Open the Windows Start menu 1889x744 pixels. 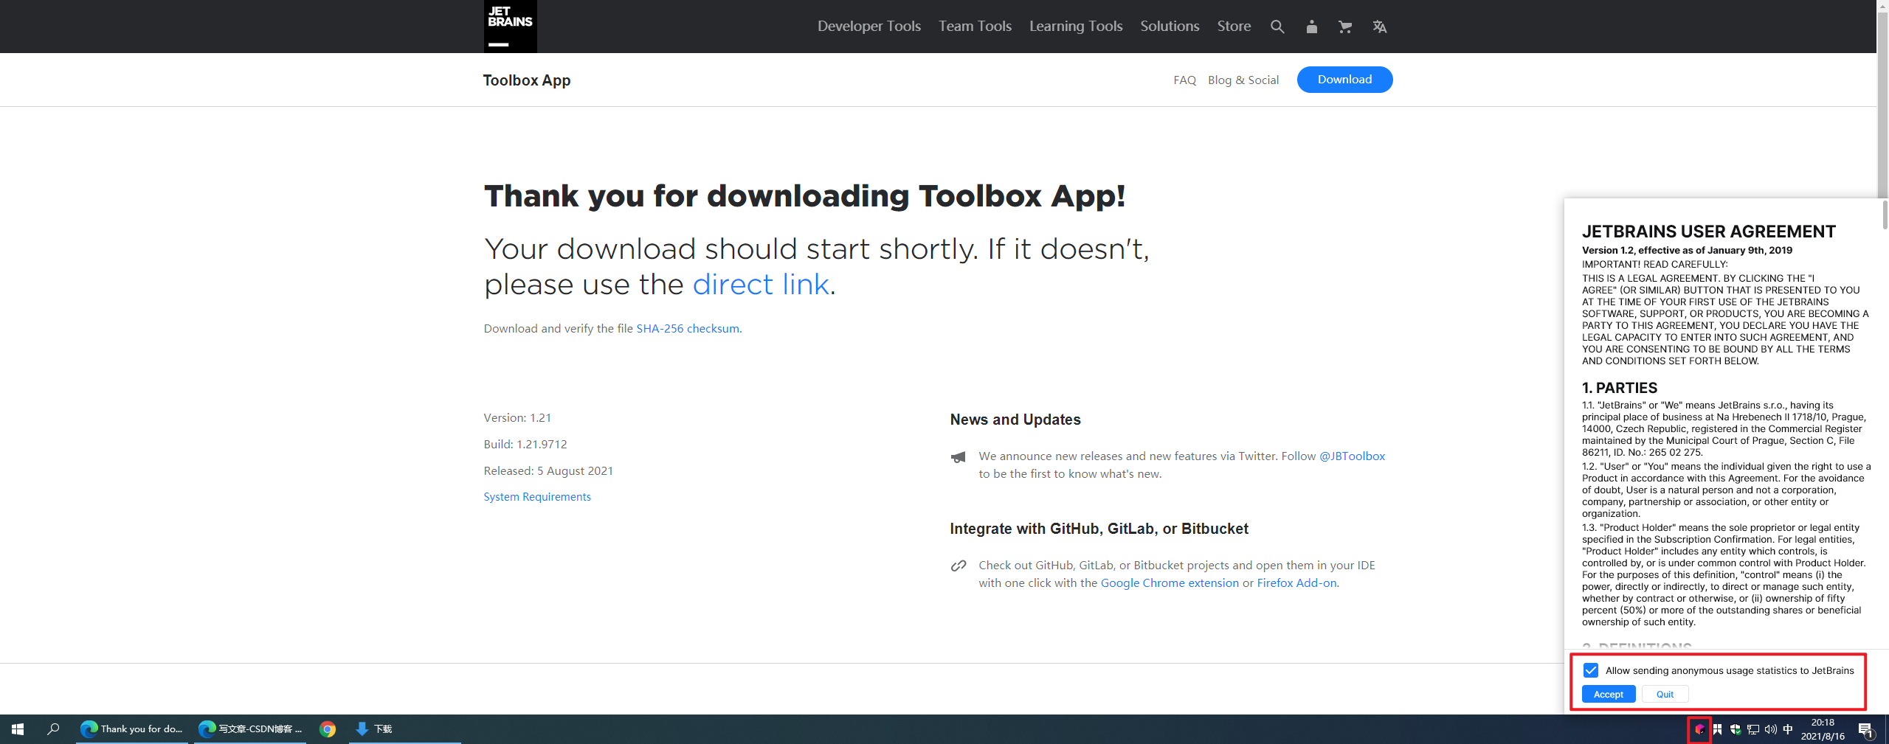[x=18, y=729]
